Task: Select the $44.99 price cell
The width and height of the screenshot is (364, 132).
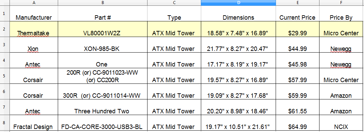Action: 297,45
